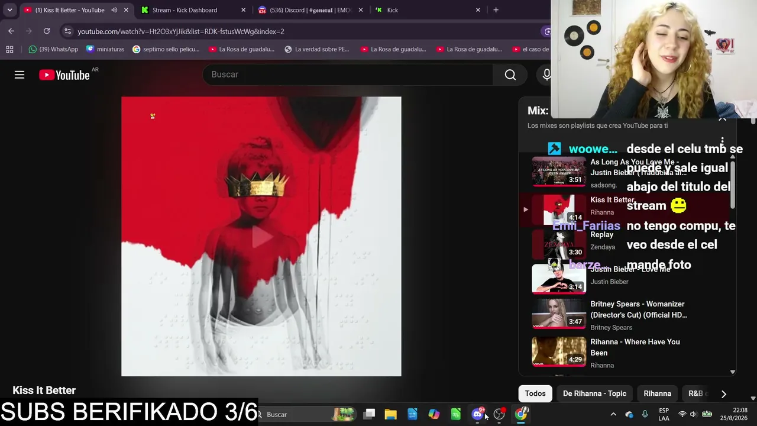Close the Kiss It Better YouTube tab
Image resolution: width=757 pixels, height=426 pixels.
pos(126,10)
